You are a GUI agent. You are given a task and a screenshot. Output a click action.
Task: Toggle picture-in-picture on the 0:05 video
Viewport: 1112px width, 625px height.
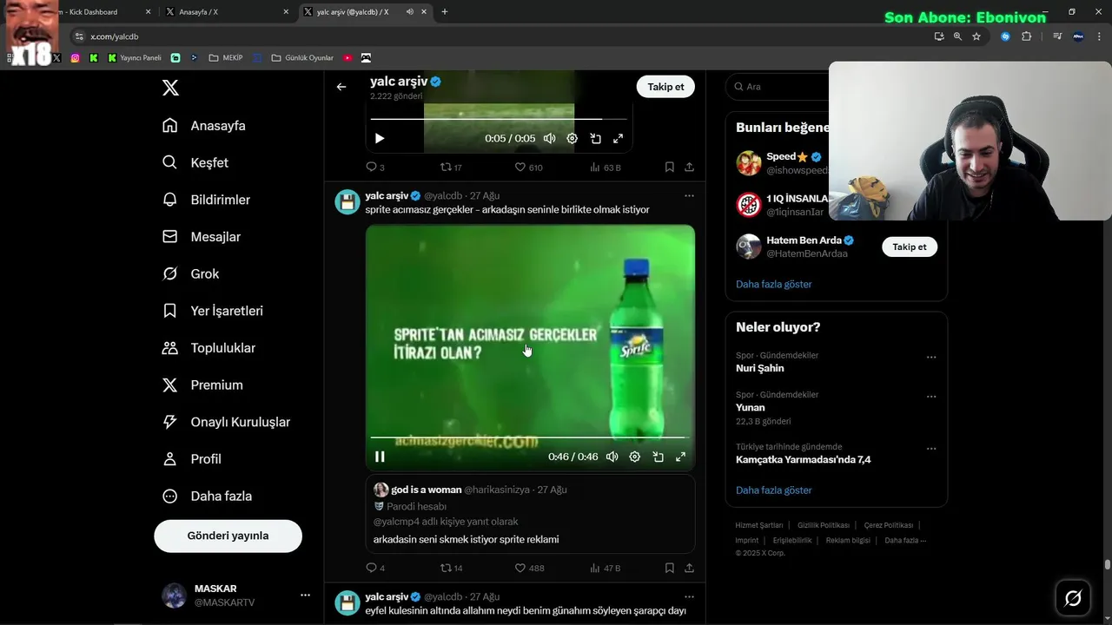(595, 138)
